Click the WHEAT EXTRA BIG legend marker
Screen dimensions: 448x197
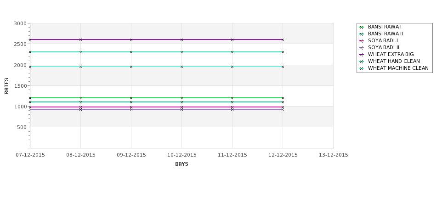(362, 55)
